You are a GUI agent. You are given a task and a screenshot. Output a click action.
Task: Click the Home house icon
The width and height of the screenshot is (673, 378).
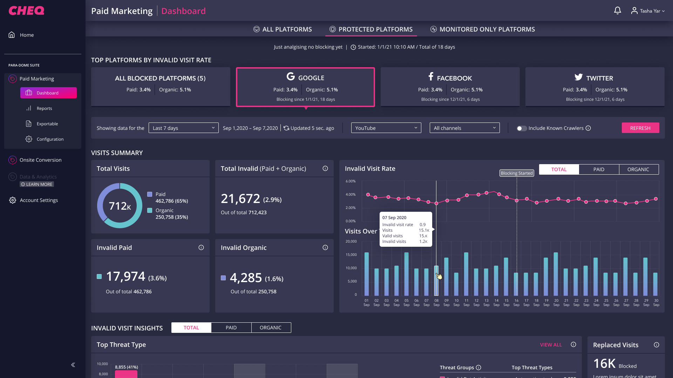[x=12, y=35]
